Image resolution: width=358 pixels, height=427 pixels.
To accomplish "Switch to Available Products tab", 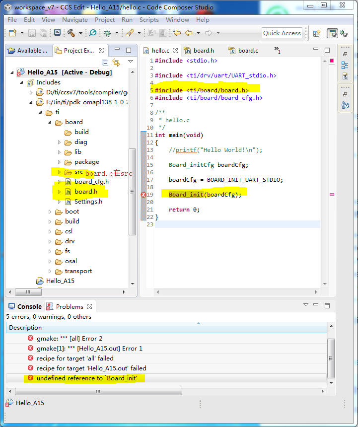I will [x=28, y=51].
